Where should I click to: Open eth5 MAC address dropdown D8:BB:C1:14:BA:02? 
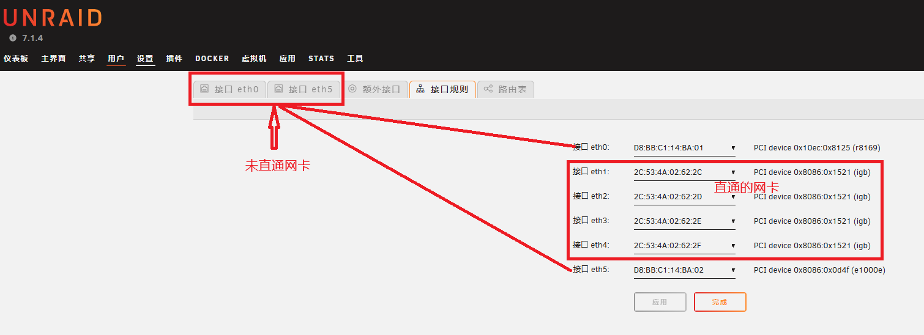point(684,270)
